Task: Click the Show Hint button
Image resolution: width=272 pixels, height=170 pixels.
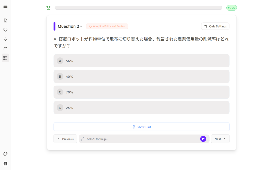Action: point(141,127)
